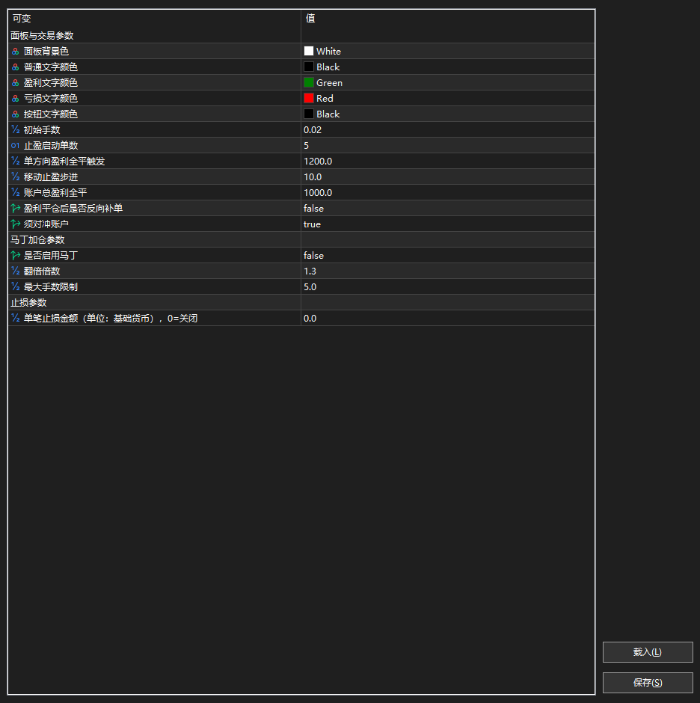Click the color icon beside 面板背景色

point(15,52)
